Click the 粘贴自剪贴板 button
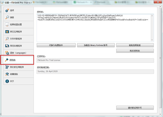The height and width of the screenshot is (117, 163). point(135,45)
